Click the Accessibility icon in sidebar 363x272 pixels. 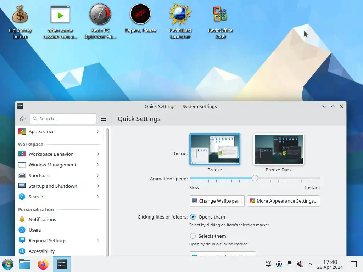pos(22,251)
